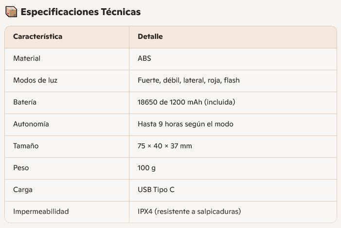
Task: Click the Material row label
Action: (x=27, y=58)
